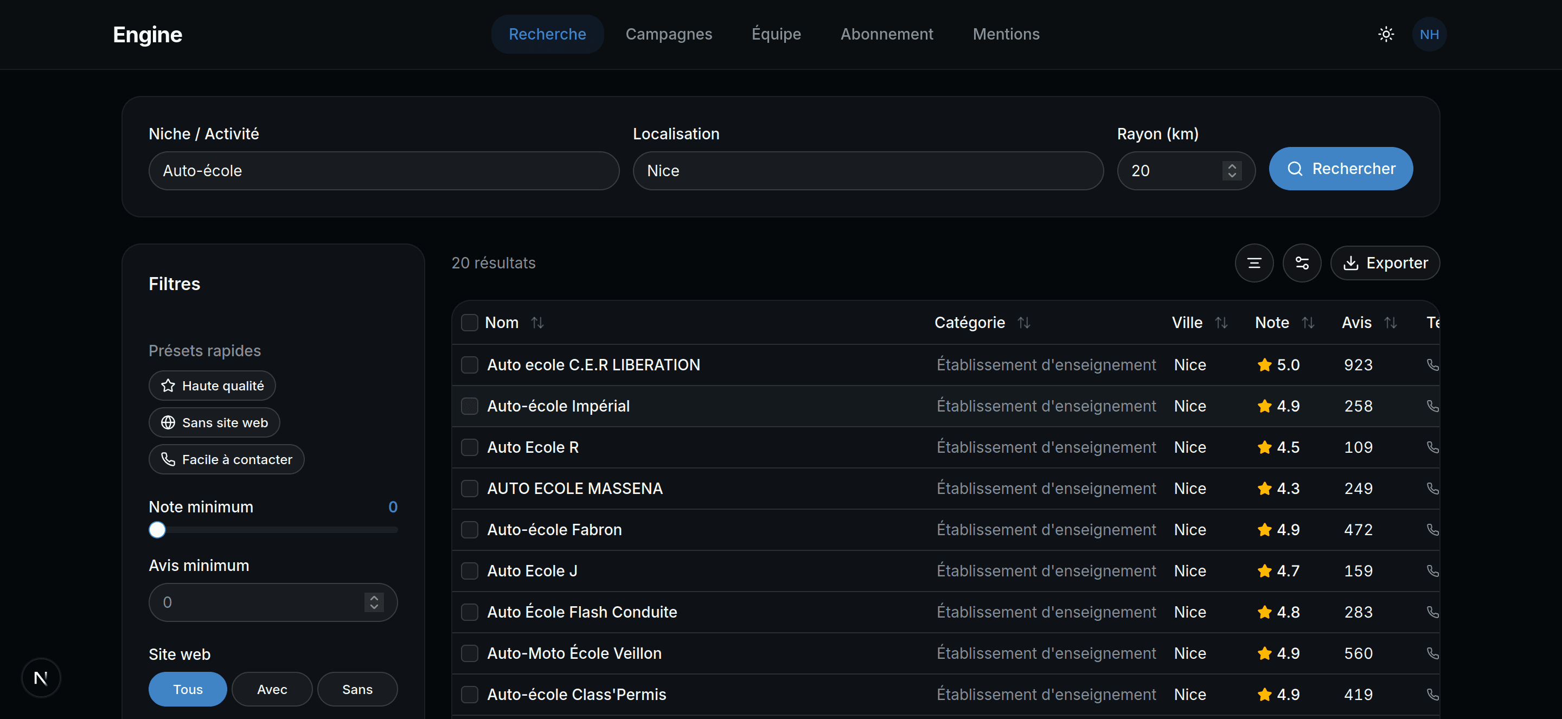Apply the Haute qualité preset
The image size is (1562, 719).
coord(212,386)
